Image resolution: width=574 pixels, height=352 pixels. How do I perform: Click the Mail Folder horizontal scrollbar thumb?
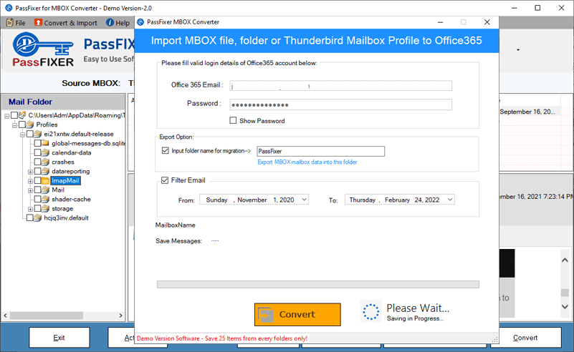pos(47,315)
